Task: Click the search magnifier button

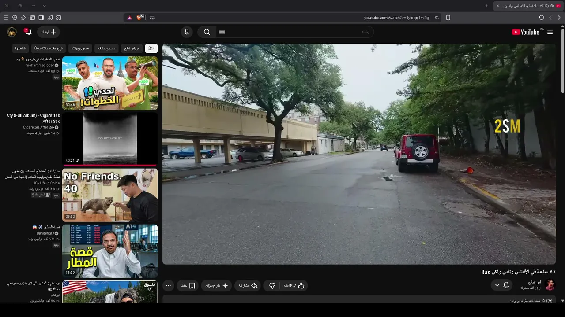Action: [207, 32]
